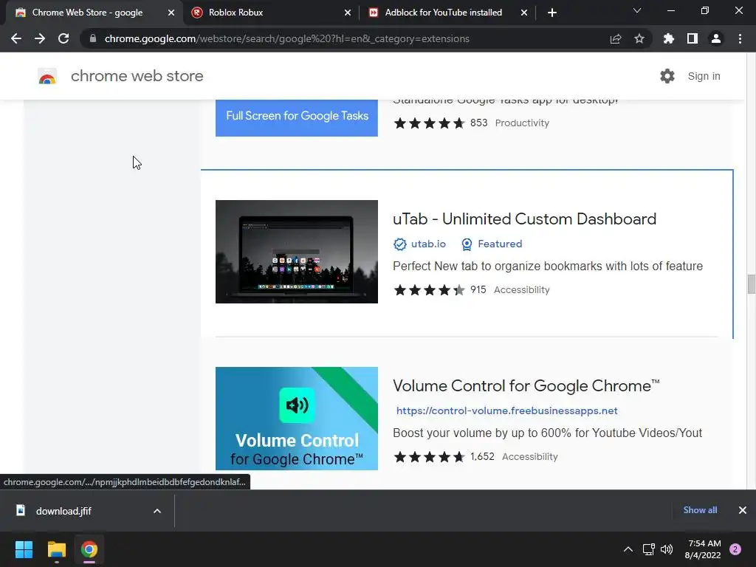Click Accessibility category under Volume Control
756x567 pixels.
click(530, 456)
